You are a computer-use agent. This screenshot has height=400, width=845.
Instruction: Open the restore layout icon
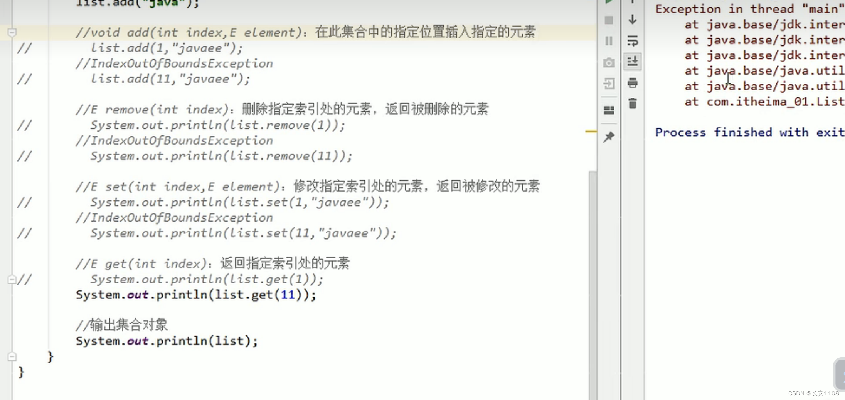tap(609, 110)
